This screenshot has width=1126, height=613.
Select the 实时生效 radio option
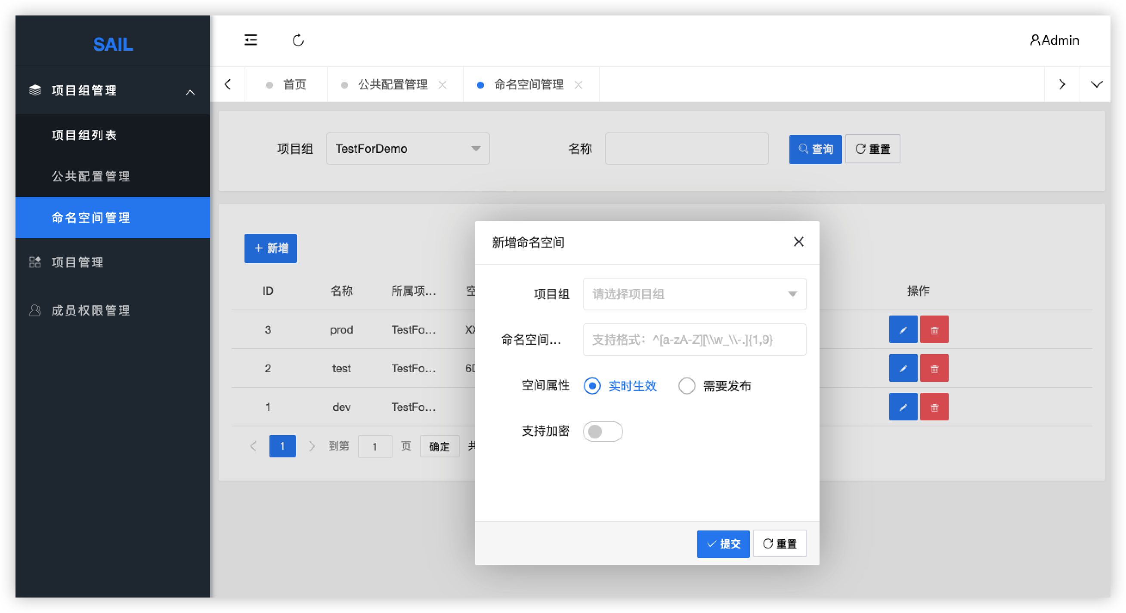coord(592,386)
